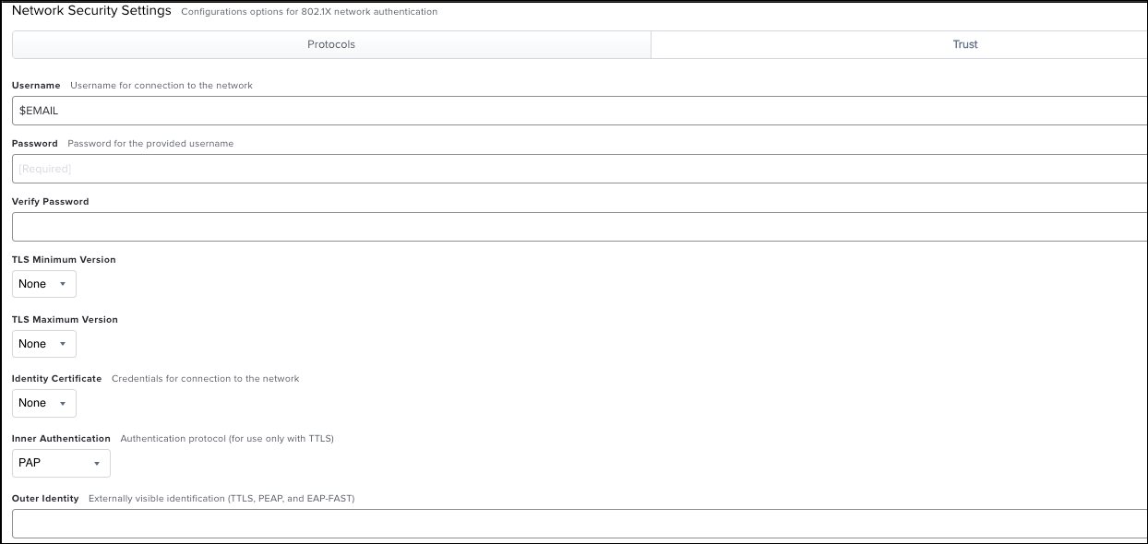Click the Password field label
The height and width of the screenshot is (544, 1148).
tap(35, 144)
